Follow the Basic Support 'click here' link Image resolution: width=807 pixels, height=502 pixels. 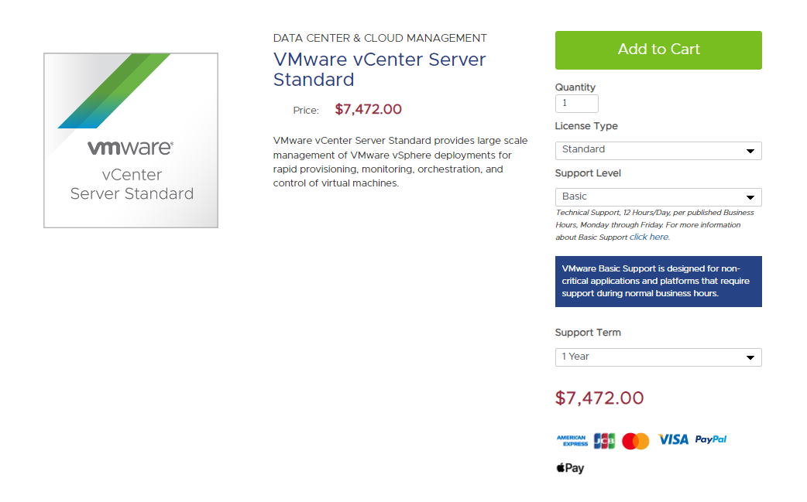point(649,237)
